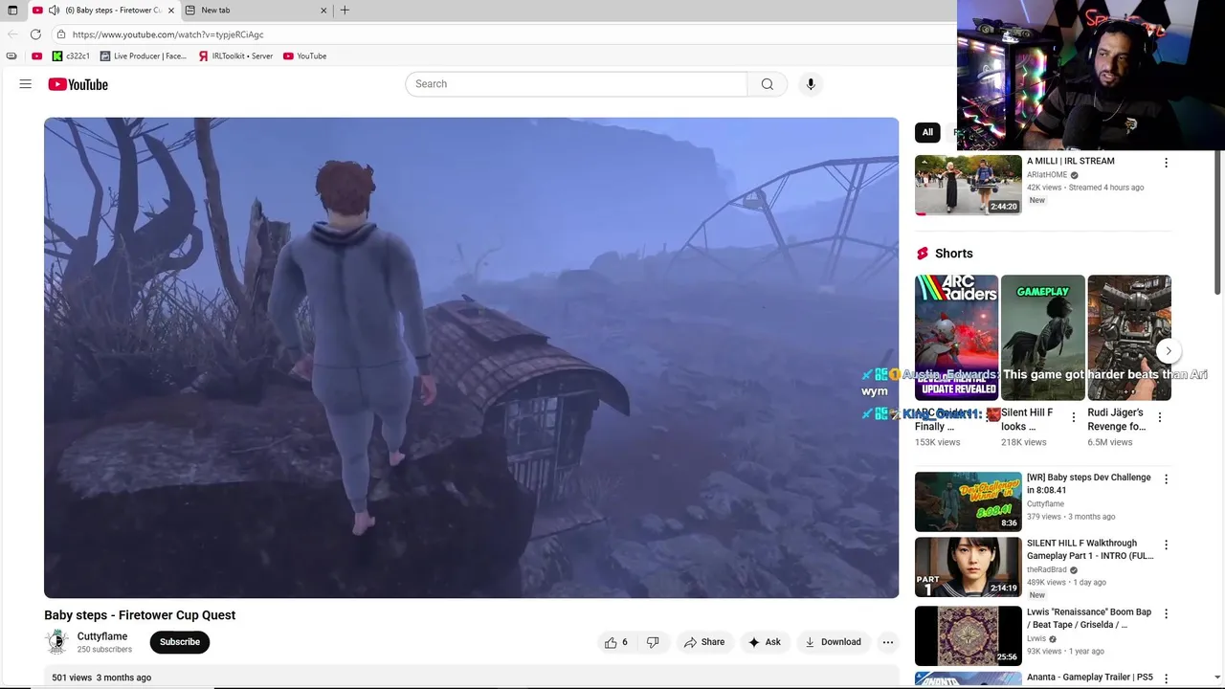
Task: Click the address bar URL
Action: pyautogui.click(x=168, y=34)
